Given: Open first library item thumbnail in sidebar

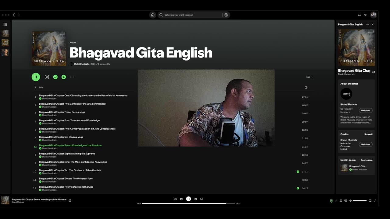Looking at the screenshot, I should point(5,33).
